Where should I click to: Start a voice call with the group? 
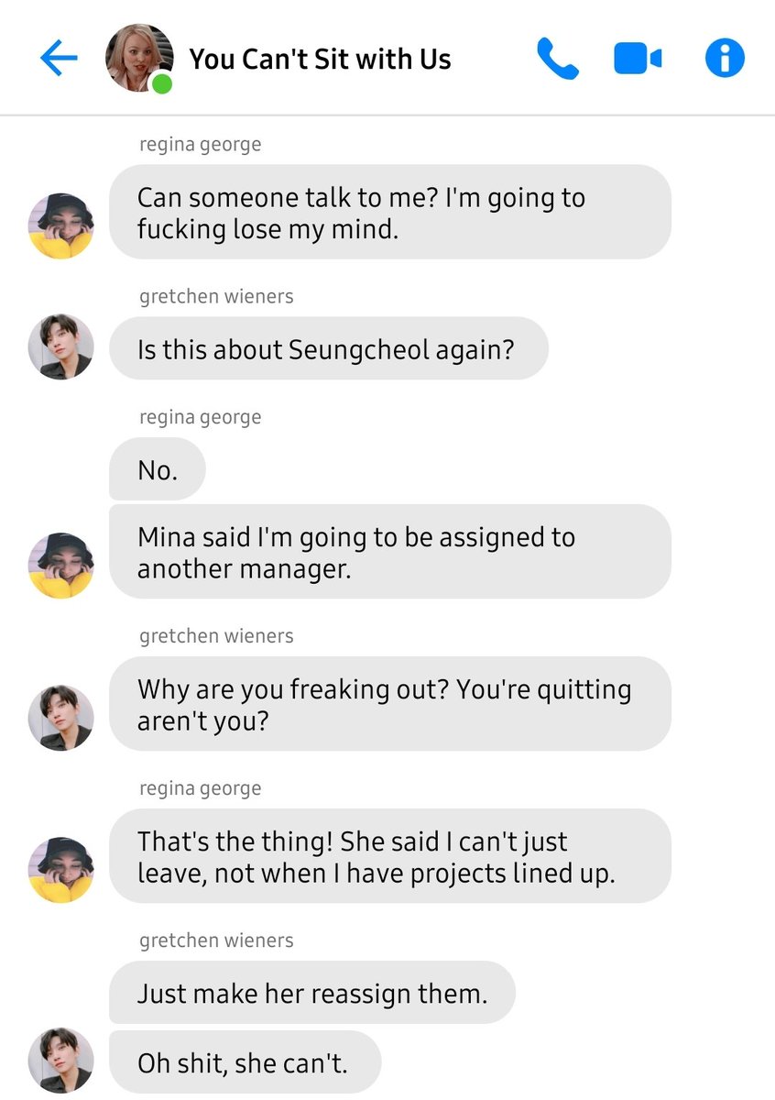(x=557, y=60)
